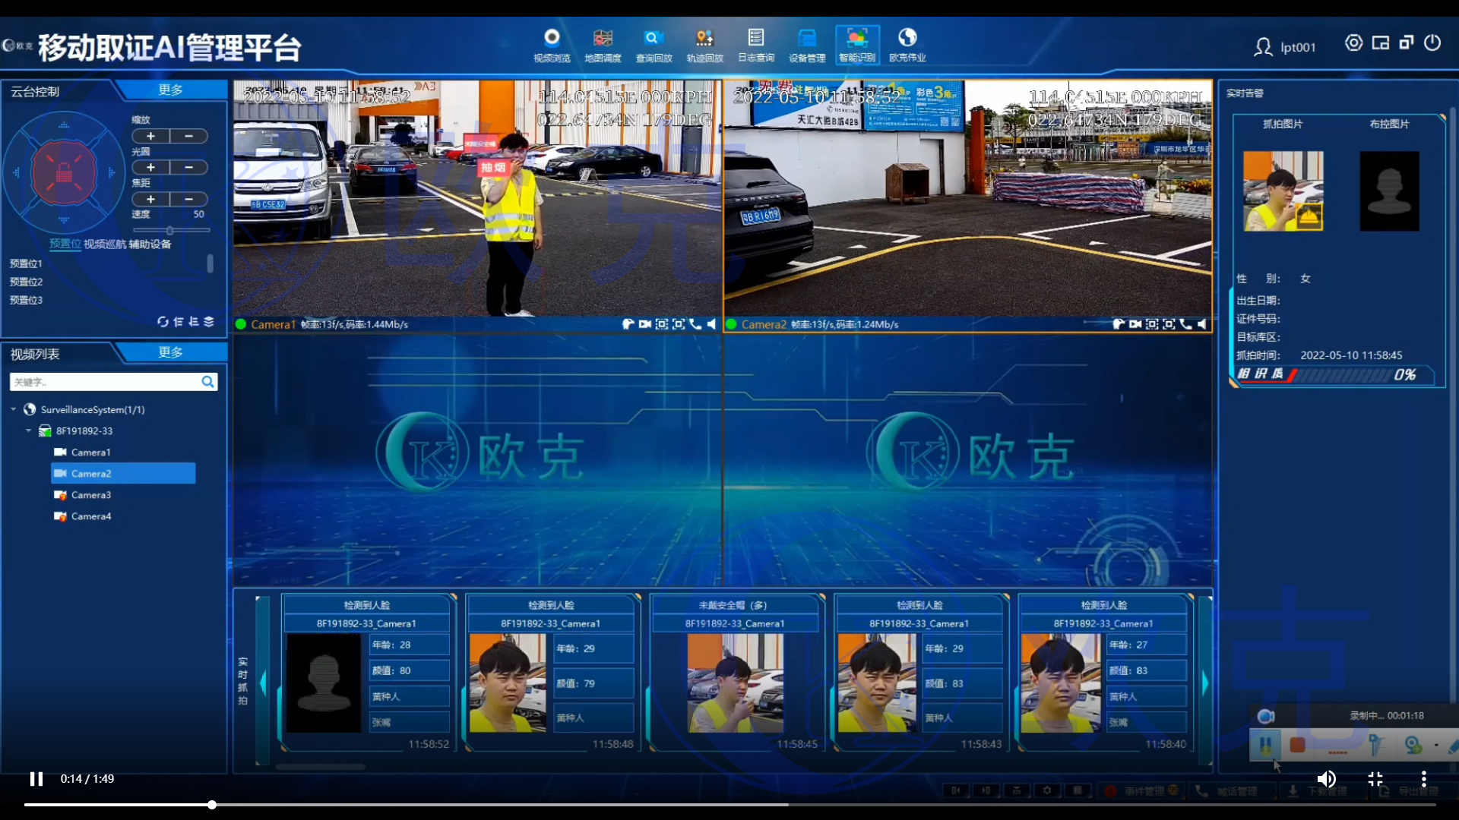Open the 未戴安全帽 no-helmet alert card
This screenshot has width=1459, height=820.
pyautogui.click(x=735, y=673)
